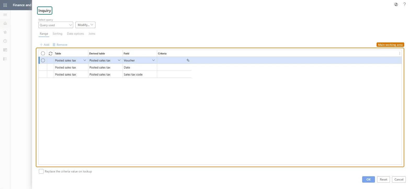Switch to the Range tab
410x189 pixels.
coord(44,34)
